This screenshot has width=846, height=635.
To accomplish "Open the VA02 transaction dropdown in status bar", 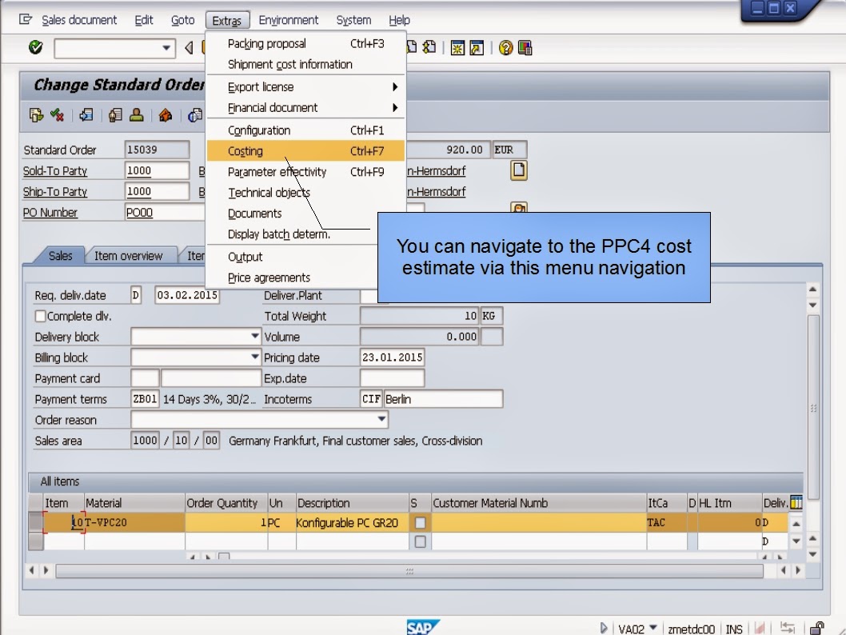I will pos(652,628).
